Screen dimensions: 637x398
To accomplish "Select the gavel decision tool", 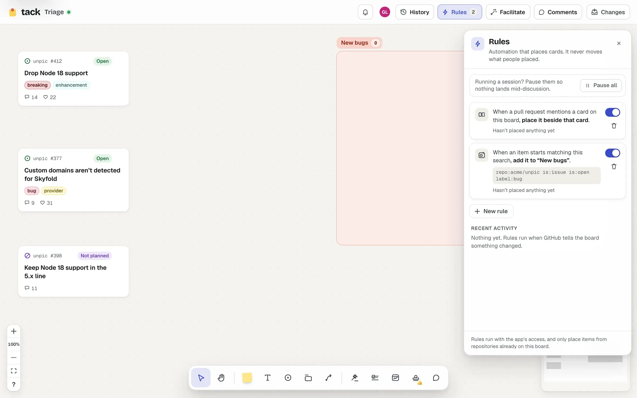I will pos(355,378).
